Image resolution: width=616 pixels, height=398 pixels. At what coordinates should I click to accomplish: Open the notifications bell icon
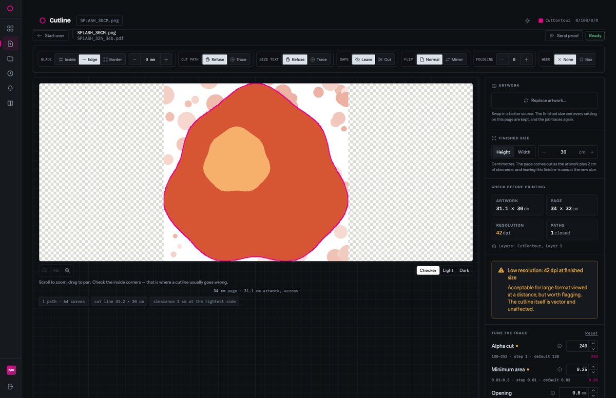pos(10,88)
